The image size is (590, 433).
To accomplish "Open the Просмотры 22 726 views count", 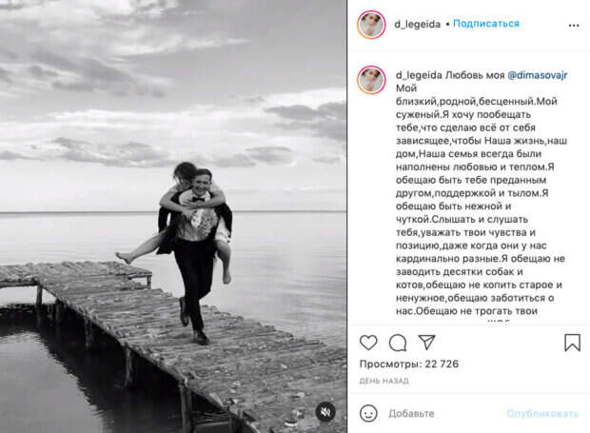I will pyautogui.click(x=409, y=364).
